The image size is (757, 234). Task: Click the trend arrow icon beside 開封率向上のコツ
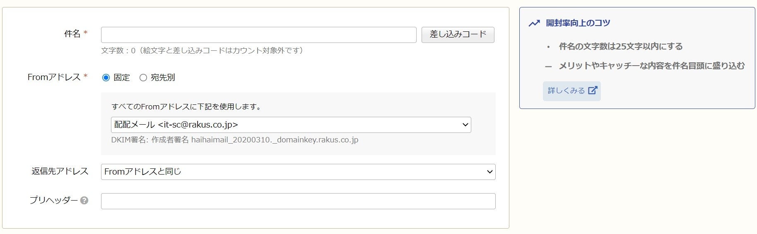tap(534, 23)
